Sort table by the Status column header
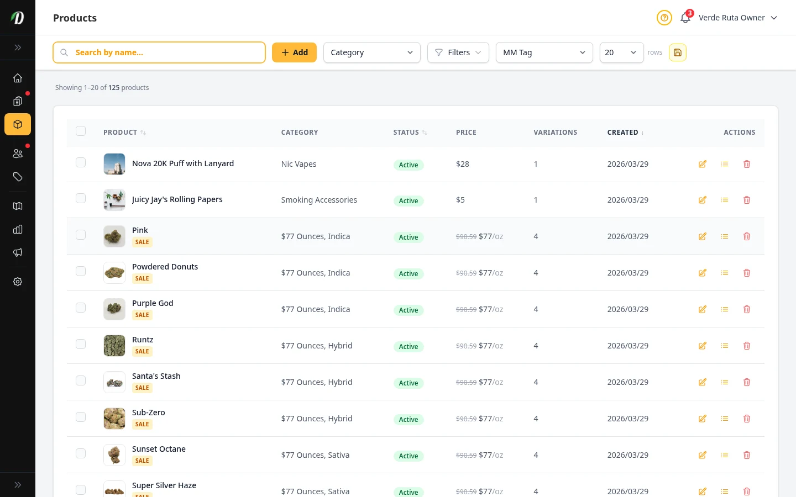796x497 pixels. (410, 132)
